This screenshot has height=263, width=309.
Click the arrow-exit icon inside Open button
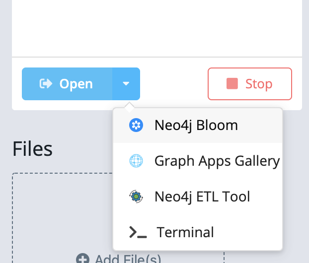(x=46, y=84)
